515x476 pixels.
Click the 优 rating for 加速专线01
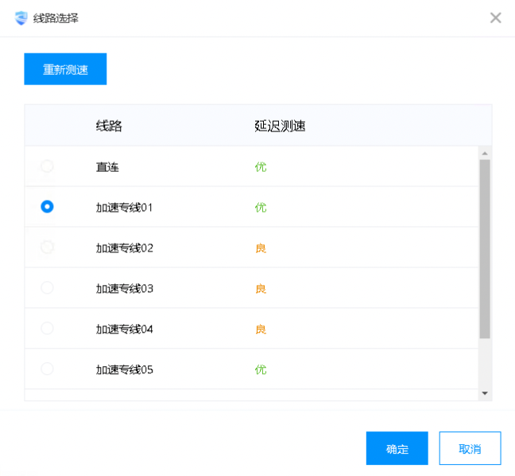click(x=261, y=208)
